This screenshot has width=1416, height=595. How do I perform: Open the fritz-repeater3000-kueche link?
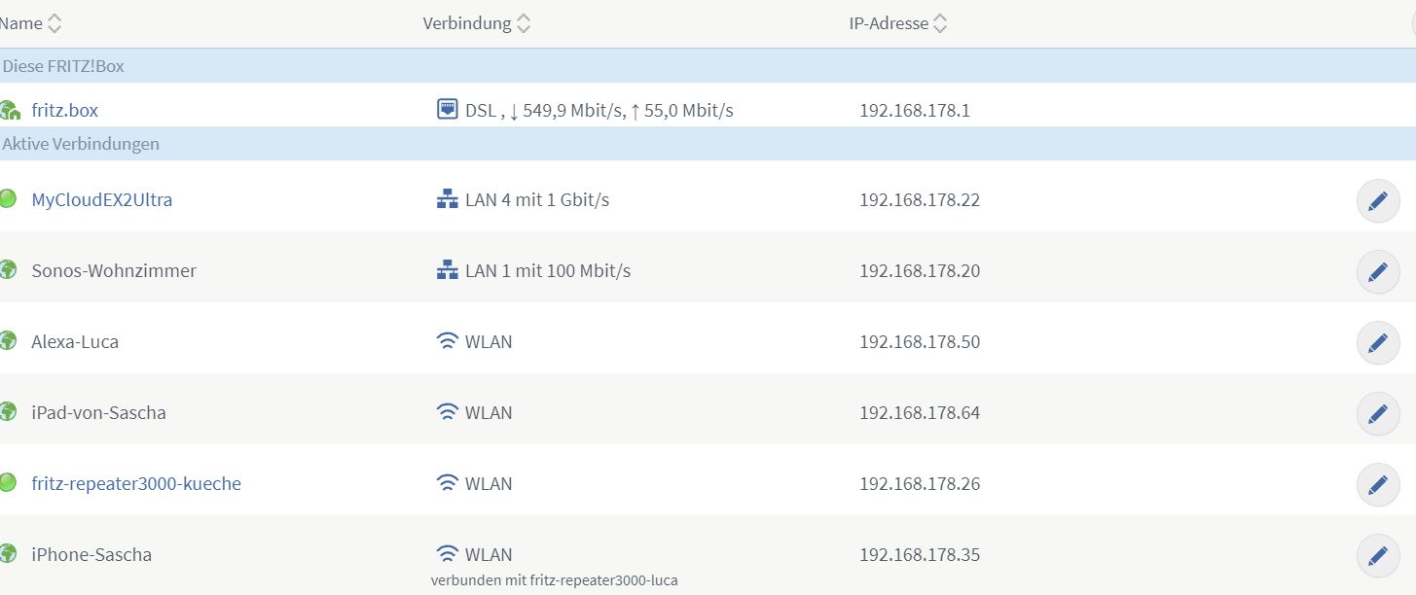pyautogui.click(x=135, y=484)
